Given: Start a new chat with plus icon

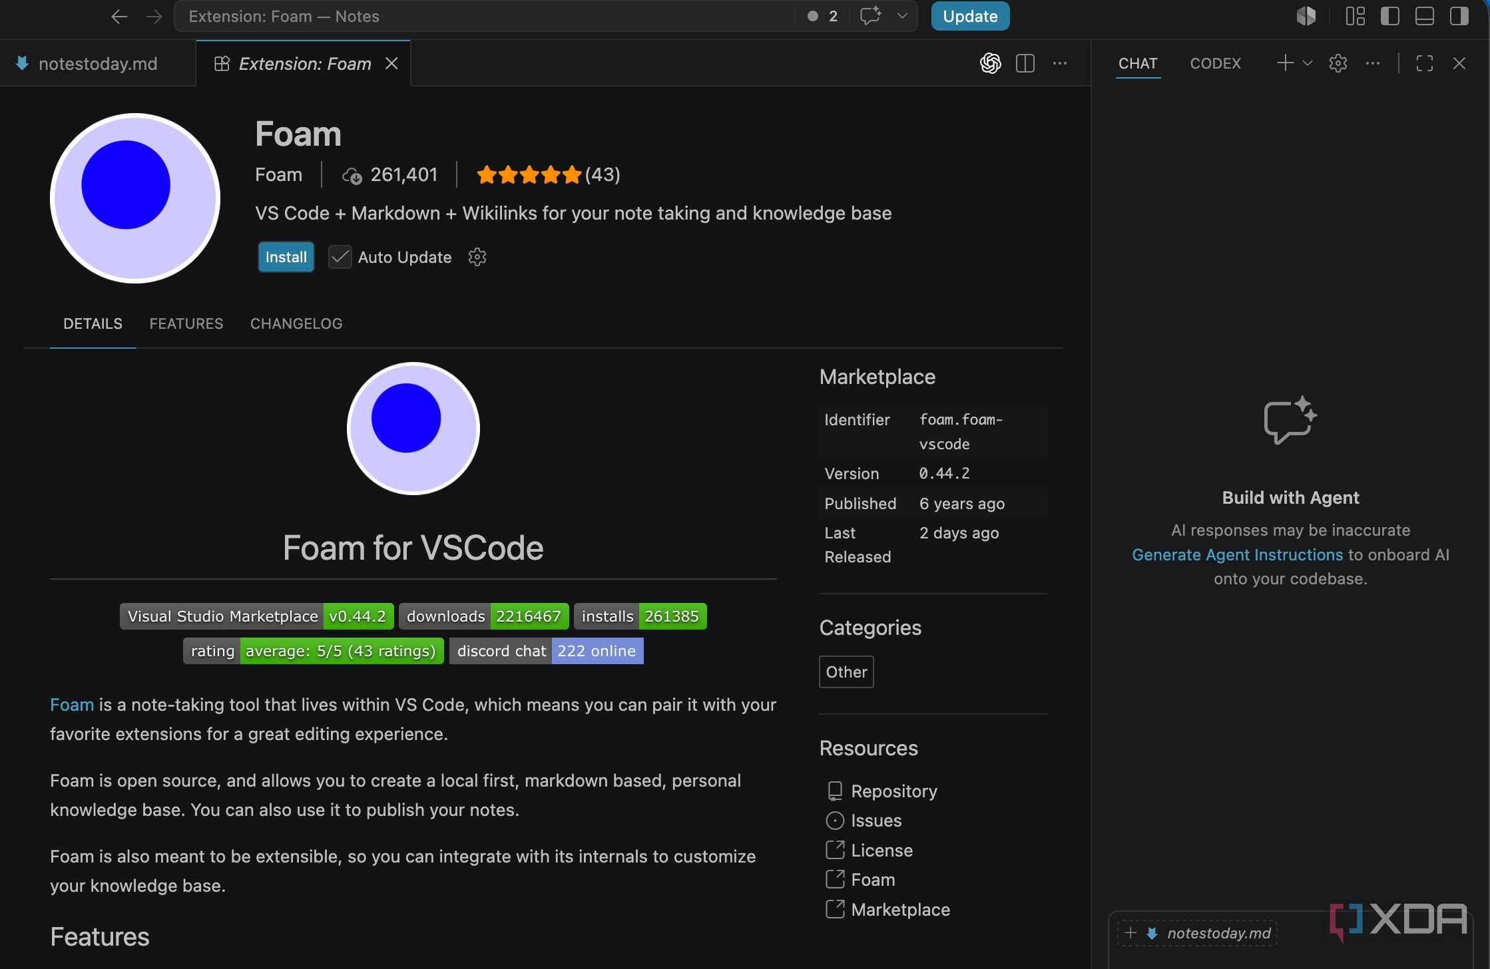Looking at the screenshot, I should [x=1285, y=63].
